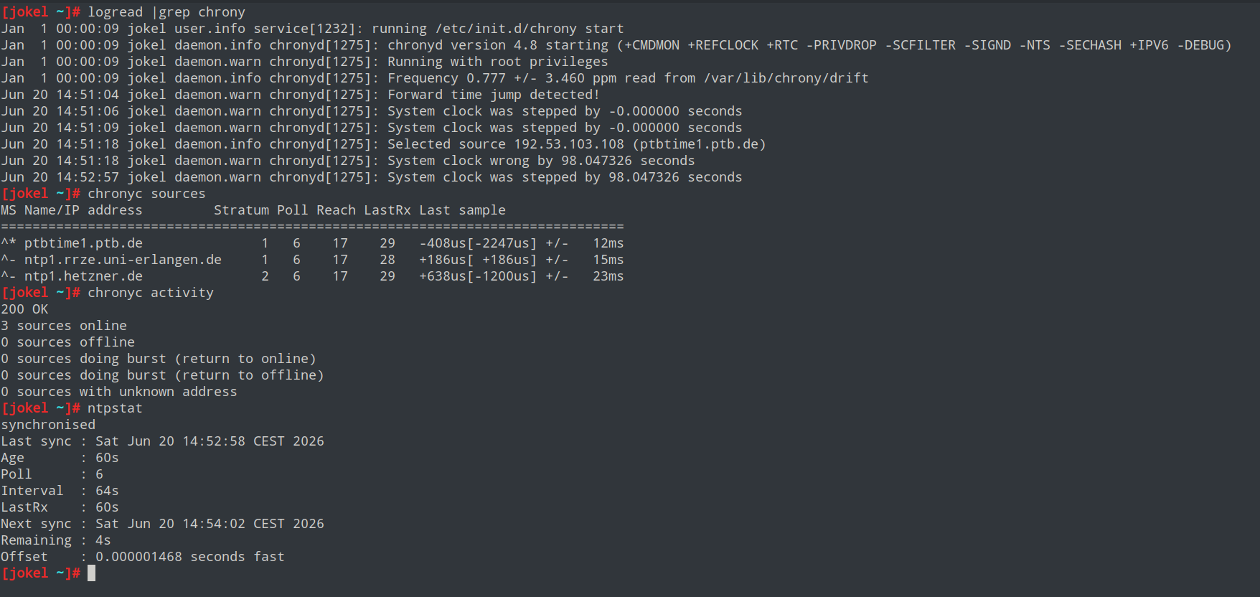The height and width of the screenshot is (597, 1260).
Task: Click the 'chronyc sources' command line
Action: [146, 194]
